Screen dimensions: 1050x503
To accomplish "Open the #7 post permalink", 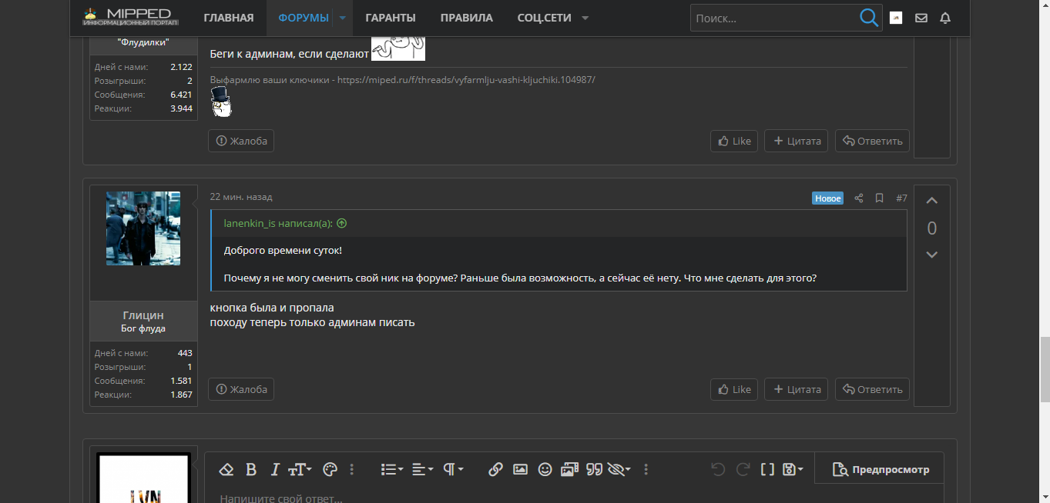I will point(901,198).
